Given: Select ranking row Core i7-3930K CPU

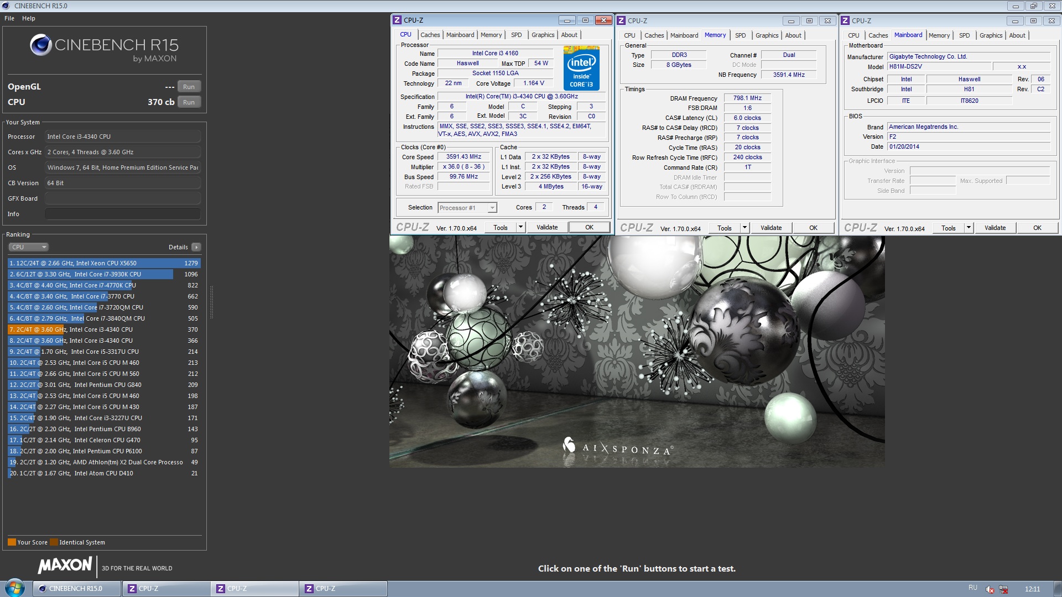Looking at the screenshot, I should coord(104,274).
